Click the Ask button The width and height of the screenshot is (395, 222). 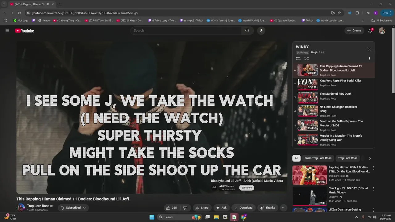point(221,208)
